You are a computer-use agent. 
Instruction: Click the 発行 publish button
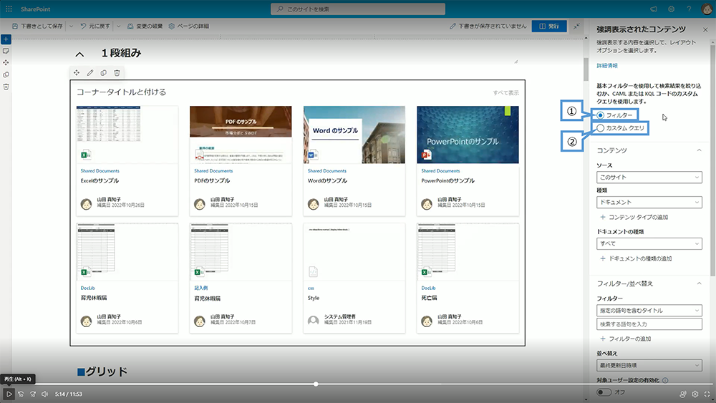(x=549, y=26)
